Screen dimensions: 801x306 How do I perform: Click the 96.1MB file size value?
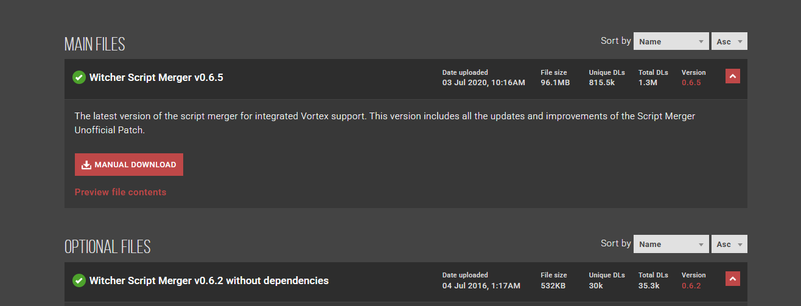coord(555,83)
